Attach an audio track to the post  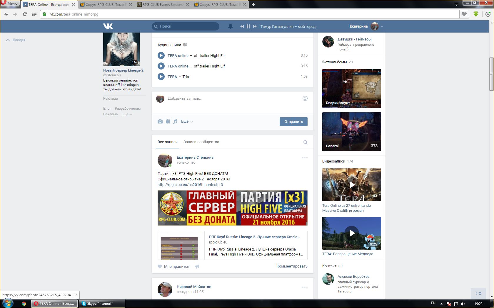pos(175,121)
